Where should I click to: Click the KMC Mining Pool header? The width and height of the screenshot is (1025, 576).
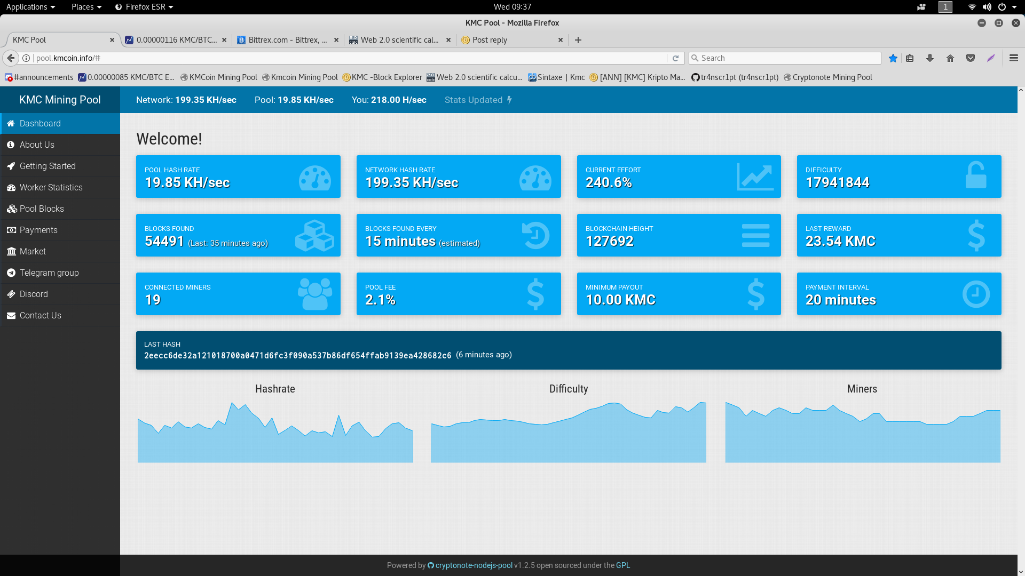[60, 100]
